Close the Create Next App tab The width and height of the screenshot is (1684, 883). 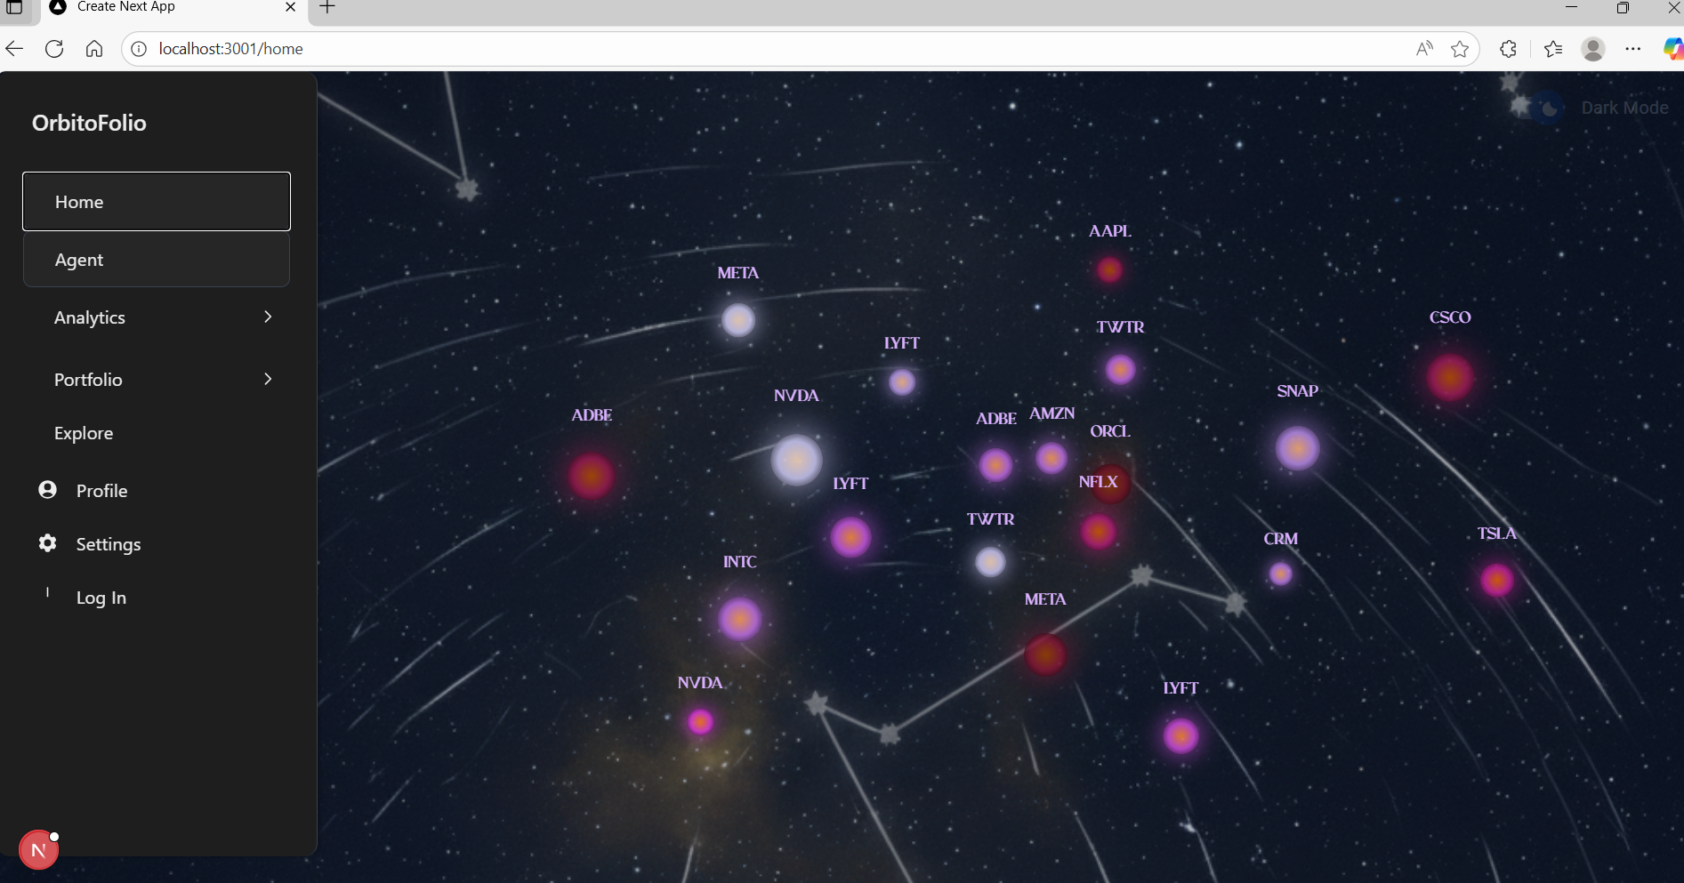(290, 7)
